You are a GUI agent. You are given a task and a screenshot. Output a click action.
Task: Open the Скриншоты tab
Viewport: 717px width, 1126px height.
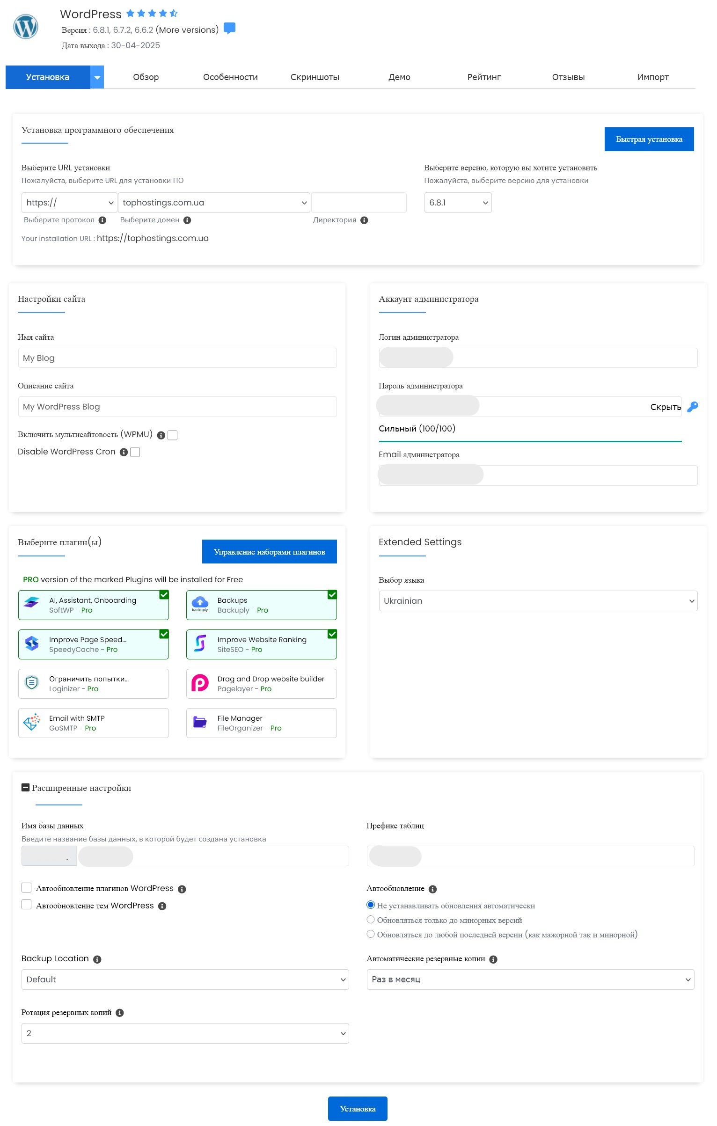[x=315, y=77]
